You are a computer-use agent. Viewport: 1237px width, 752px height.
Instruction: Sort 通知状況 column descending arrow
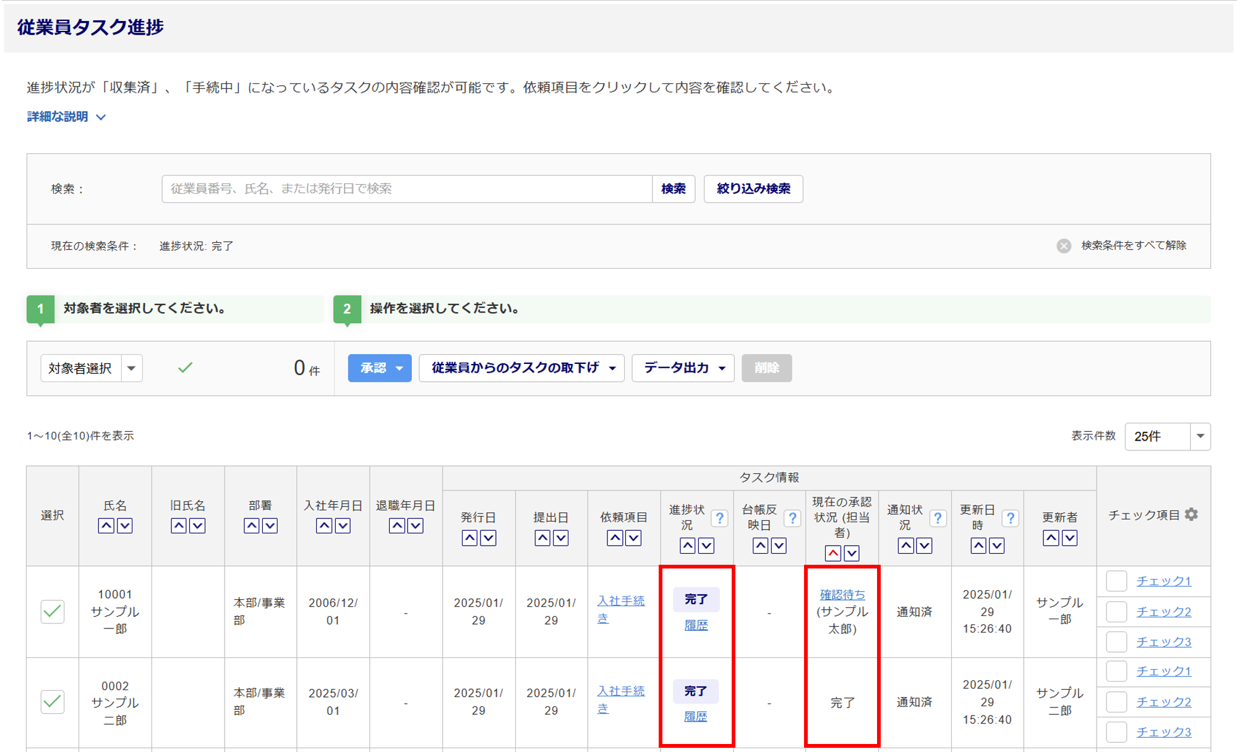point(924,546)
